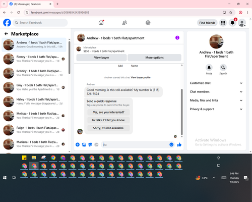Expand the Chat members section
The image size is (252, 202).
point(216,92)
